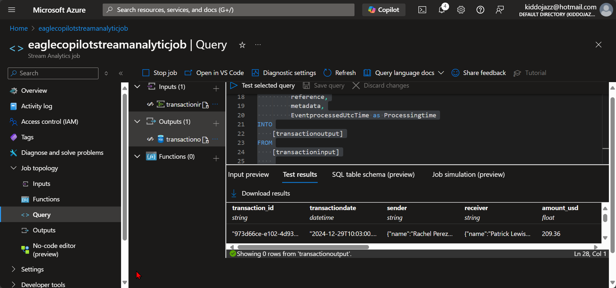This screenshot has height=288, width=616.
Task: Click the results horizontal scrollbar
Action: 303,247
